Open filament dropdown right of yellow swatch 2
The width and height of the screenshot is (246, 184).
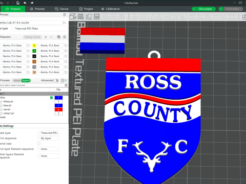tap(50, 45)
